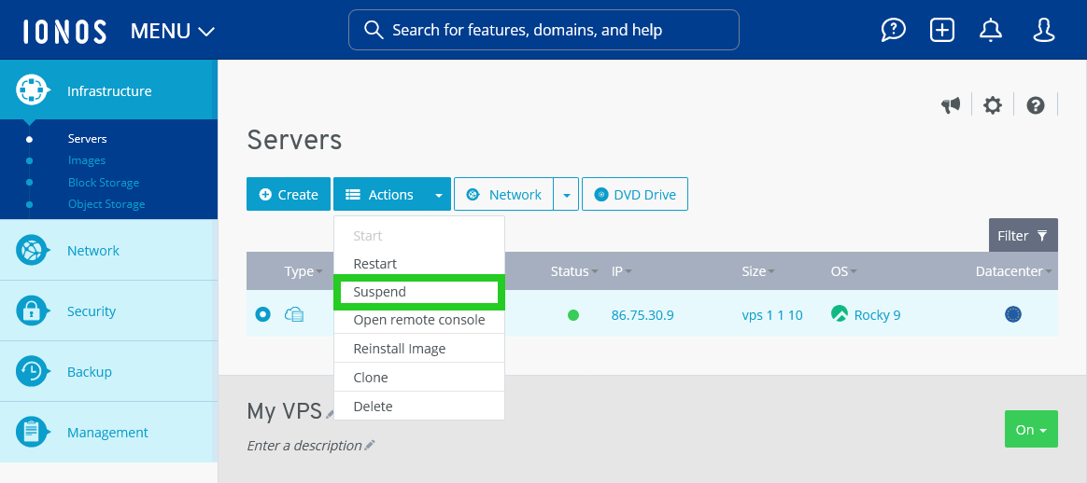Click the Backup clock sidebar icon
Viewport: 1087px width, 483px height.
pyautogui.click(x=33, y=372)
